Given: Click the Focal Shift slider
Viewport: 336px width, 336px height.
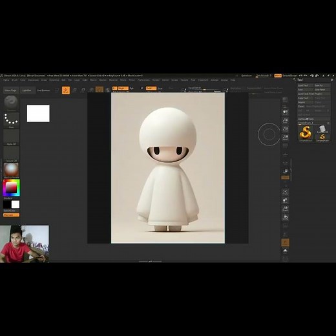Looking at the screenshot, I should pyautogui.click(x=204, y=89).
